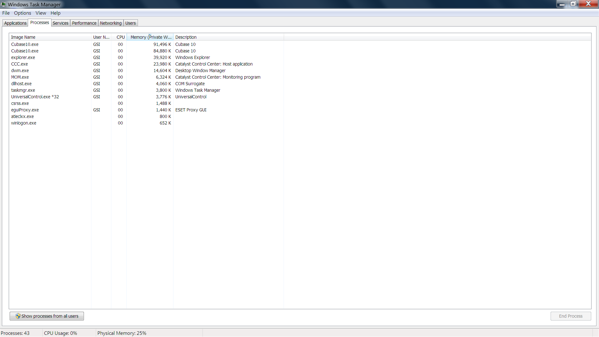Click the Windows Explorer description
Viewport: 599px width, 337px height.
pyautogui.click(x=192, y=57)
